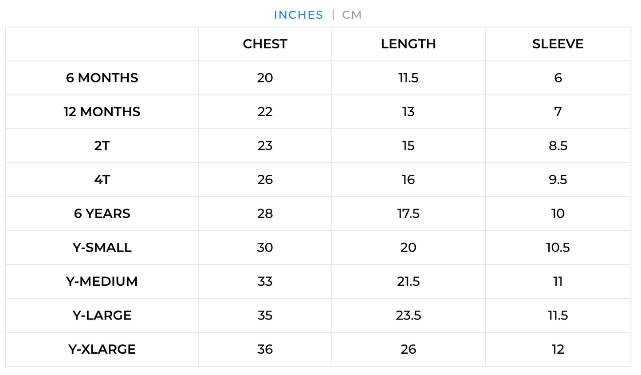Image resolution: width=641 pixels, height=375 pixels.
Task: Click the Y-XLARGE chest value 36
Action: click(x=265, y=349)
